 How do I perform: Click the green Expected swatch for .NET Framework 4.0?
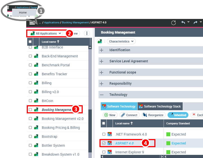coord(168,134)
